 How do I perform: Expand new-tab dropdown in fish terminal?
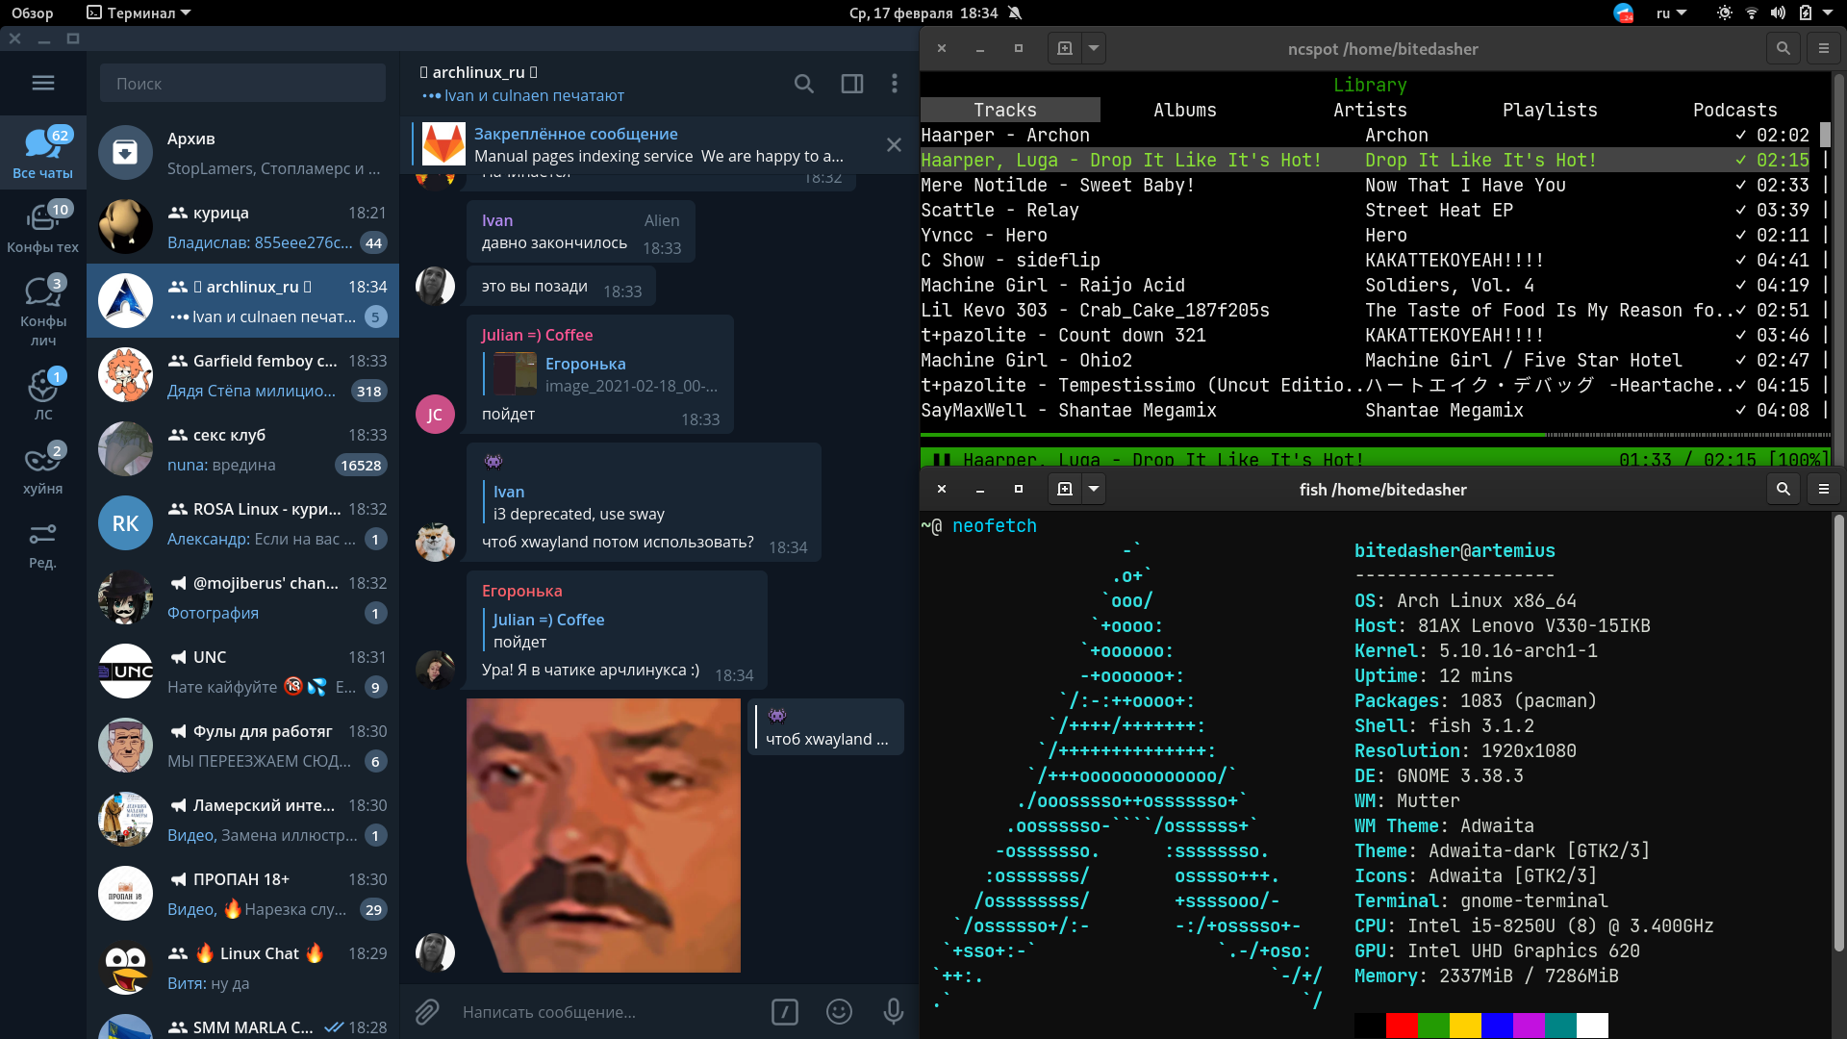click(x=1094, y=489)
